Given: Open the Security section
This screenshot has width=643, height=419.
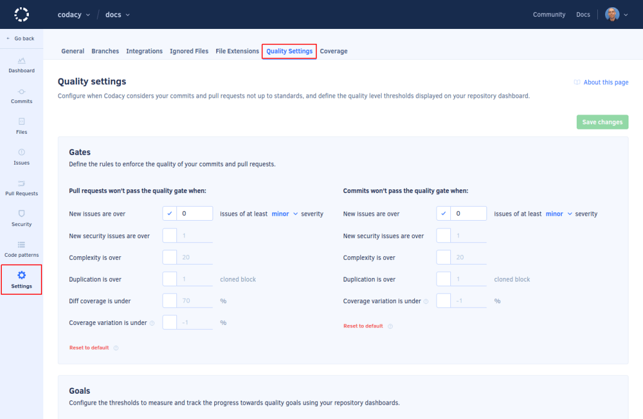Looking at the screenshot, I should [x=21, y=219].
